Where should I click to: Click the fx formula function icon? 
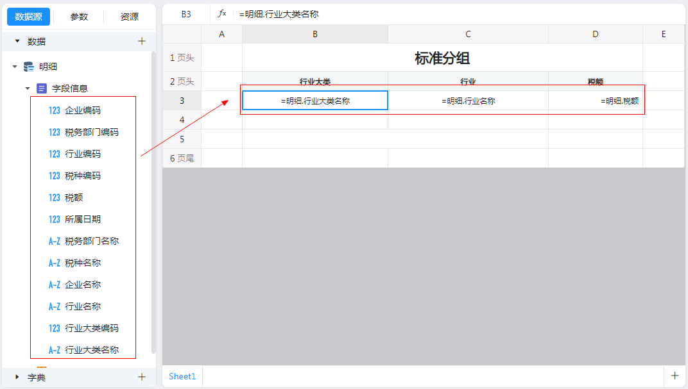coord(222,13)
